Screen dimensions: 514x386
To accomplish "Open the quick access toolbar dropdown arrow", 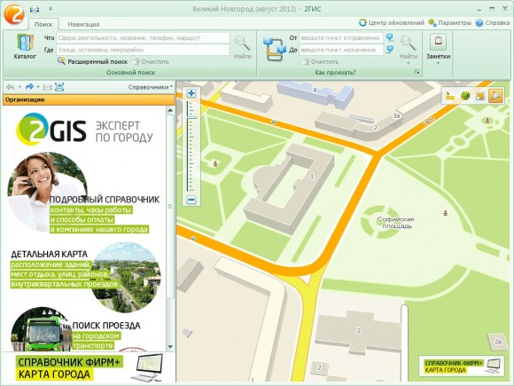I will (51, 9).
